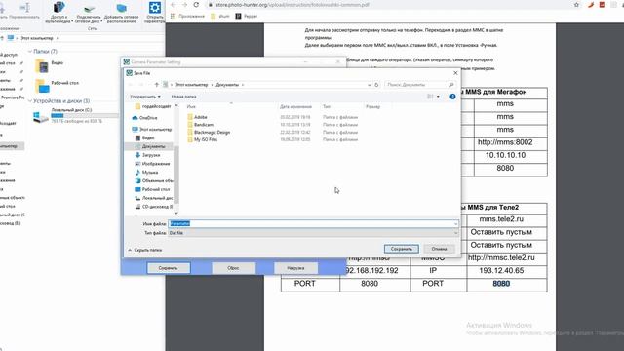Click Этот компьютер in the dialog address path
Viewport: 624px width, 351px height.
pyautogui.click(x=192, y=85)
